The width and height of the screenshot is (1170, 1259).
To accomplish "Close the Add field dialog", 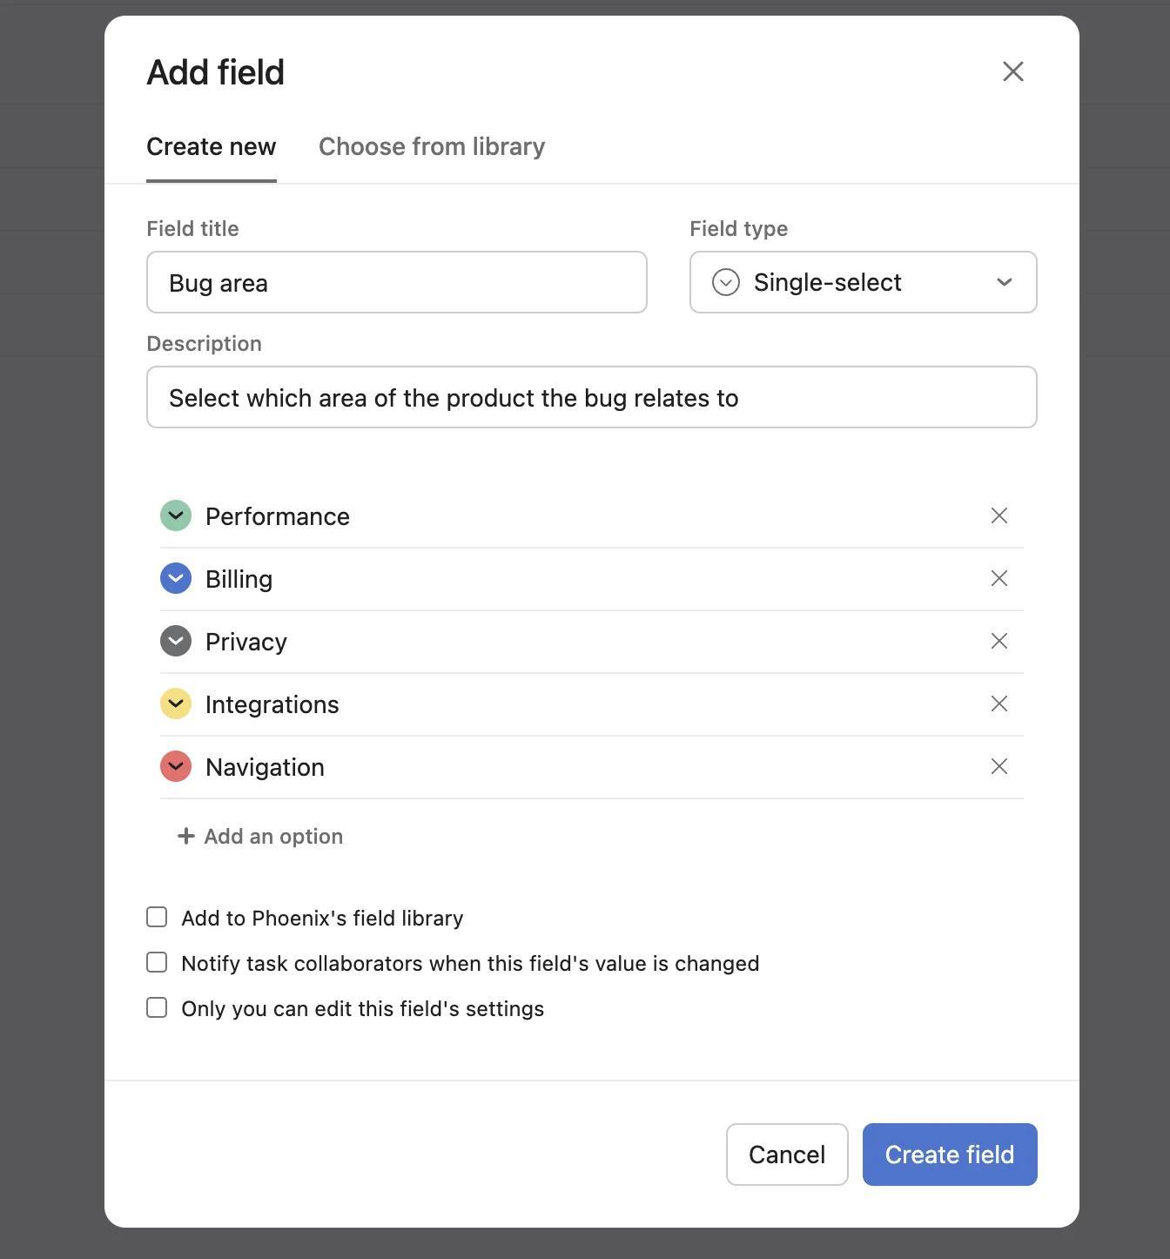I will pyautogui.click(x=1012, y=71).
